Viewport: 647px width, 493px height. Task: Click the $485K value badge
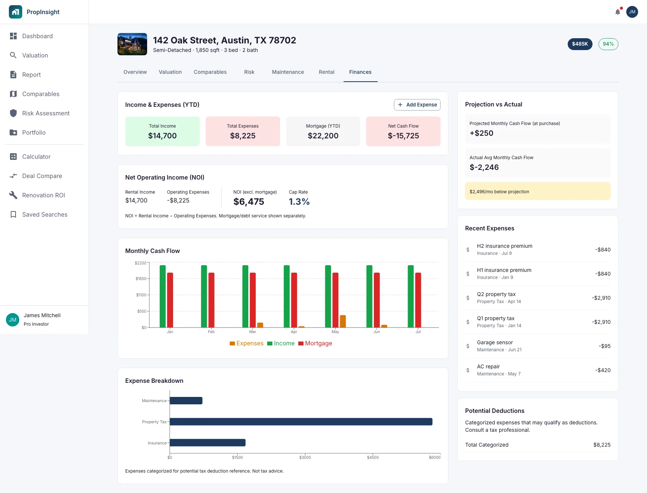[580, 44]
